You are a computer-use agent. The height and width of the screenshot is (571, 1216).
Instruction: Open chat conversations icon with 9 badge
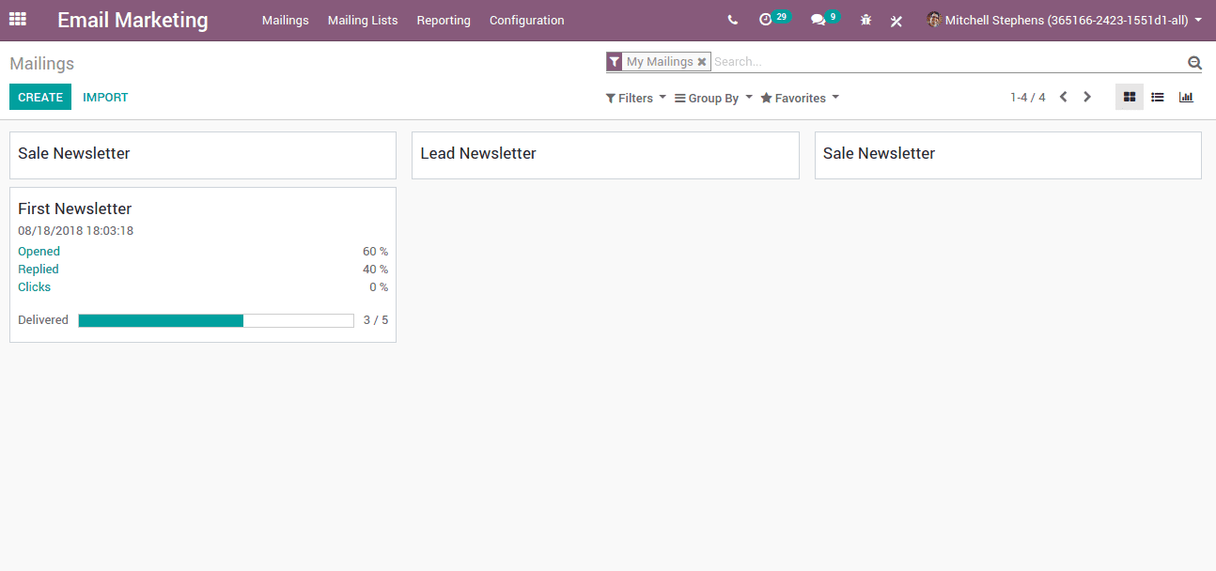(818, 20)
